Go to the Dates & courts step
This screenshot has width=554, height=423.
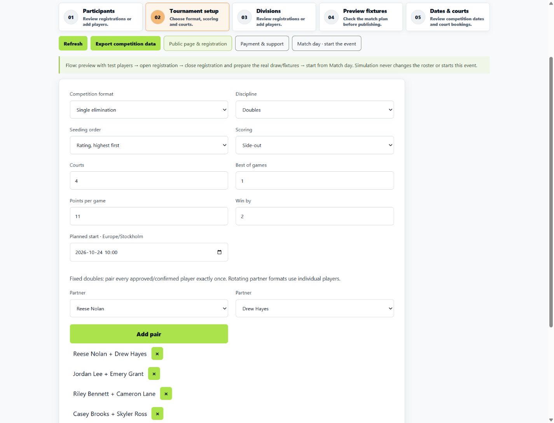pos(447,17)
